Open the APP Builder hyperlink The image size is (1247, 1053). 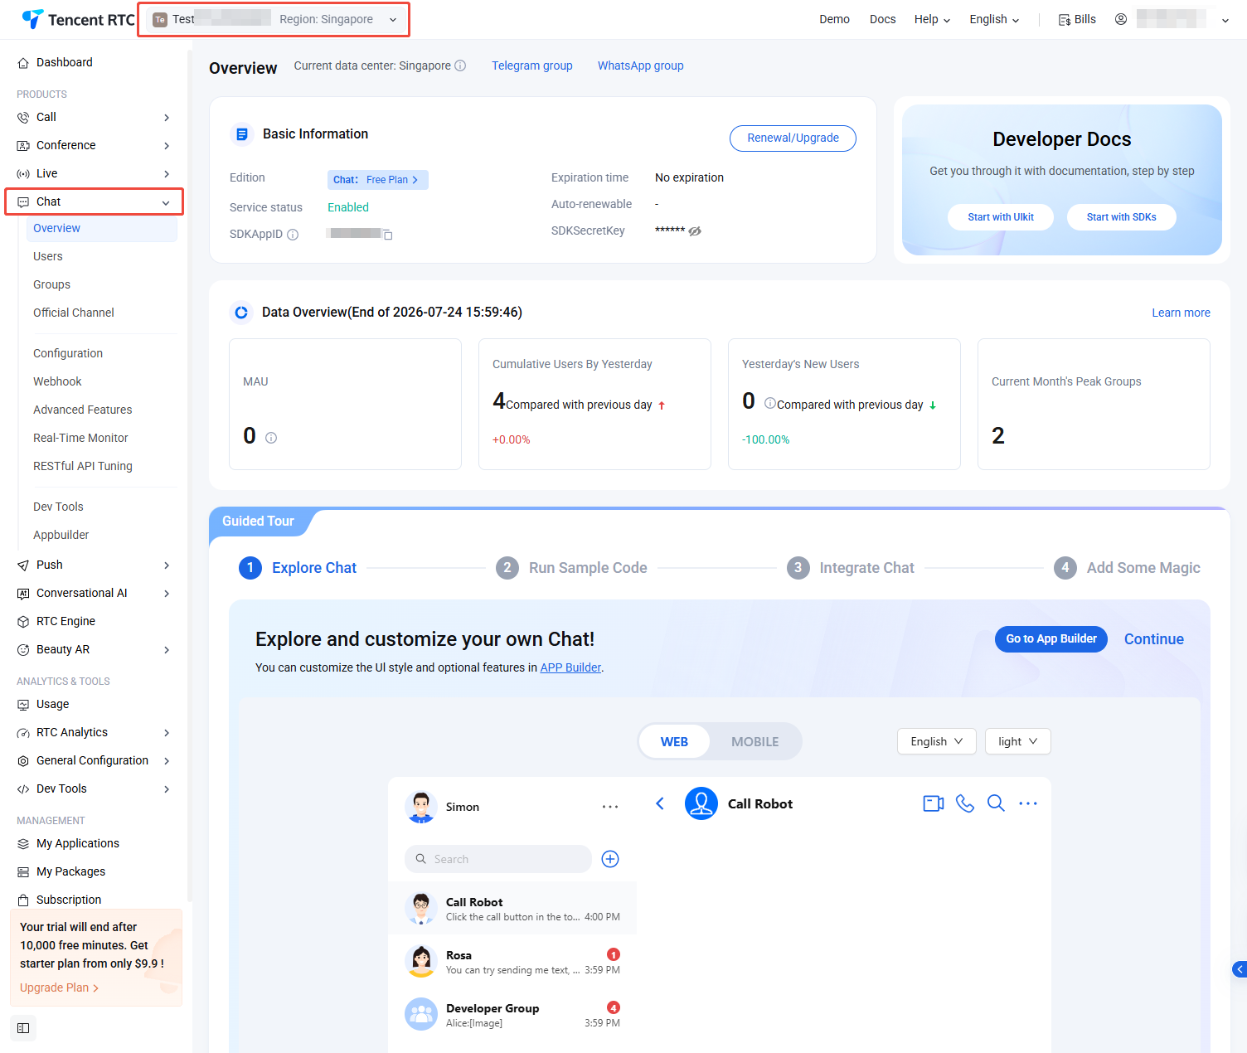click(570, 667)
